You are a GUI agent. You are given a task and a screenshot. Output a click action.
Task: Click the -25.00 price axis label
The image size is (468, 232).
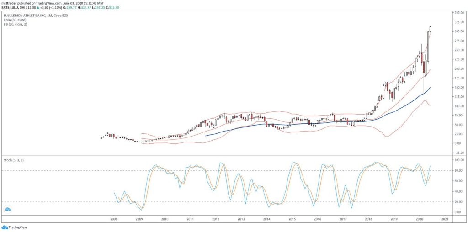tap(459, 153)
